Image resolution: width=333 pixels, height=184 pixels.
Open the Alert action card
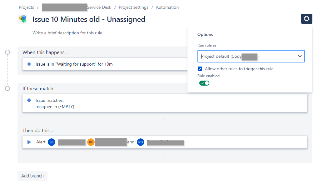tap(165, 142)
